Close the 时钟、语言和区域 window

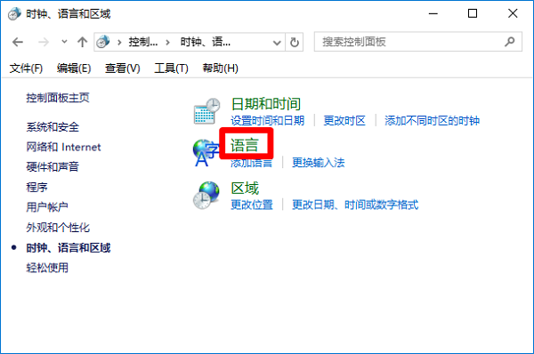click(x=513, y=14)
